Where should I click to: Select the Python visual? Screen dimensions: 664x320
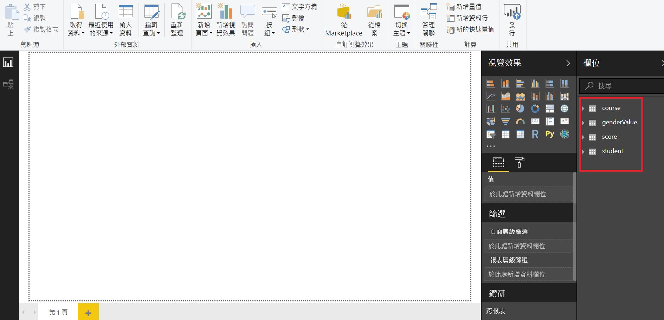click(550, 134)
